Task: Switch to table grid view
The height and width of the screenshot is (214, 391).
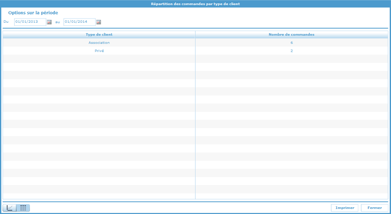Action: [x=23, y=208]
